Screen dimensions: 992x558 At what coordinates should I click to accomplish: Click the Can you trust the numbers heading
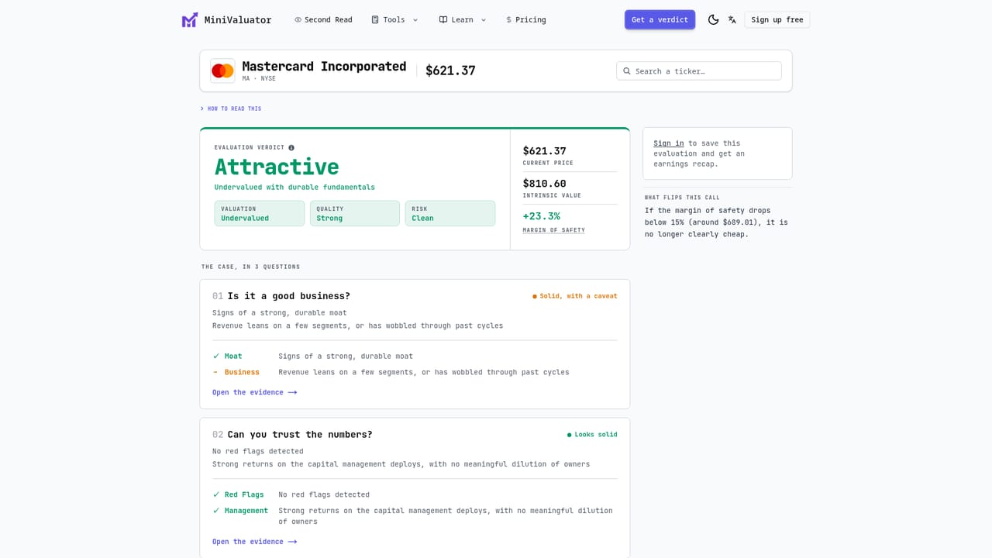coord(300,435)
